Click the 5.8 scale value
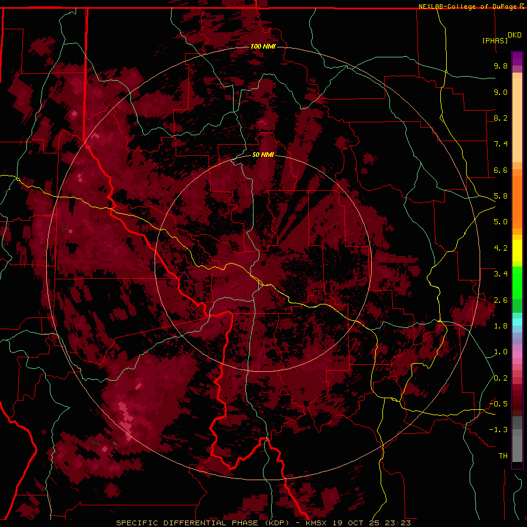 (501, 196)
